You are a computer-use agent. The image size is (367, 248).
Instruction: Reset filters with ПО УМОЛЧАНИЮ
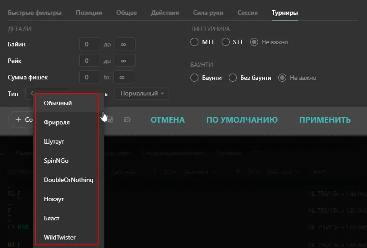[242, 120]
